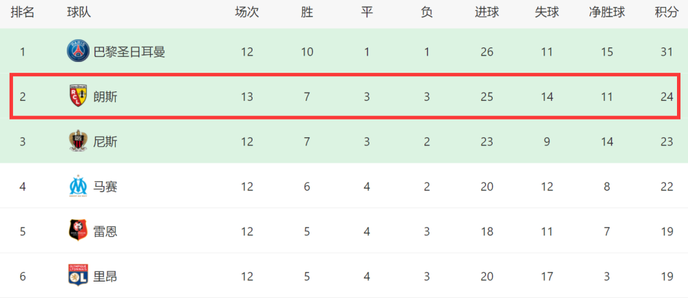Viewport: 688px width, 298px height.
Task: Click the 场次 column header
Action: (x=247, y=12)
